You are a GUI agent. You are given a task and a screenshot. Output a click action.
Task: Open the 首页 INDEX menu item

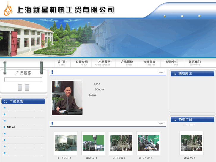pos(62,63)
